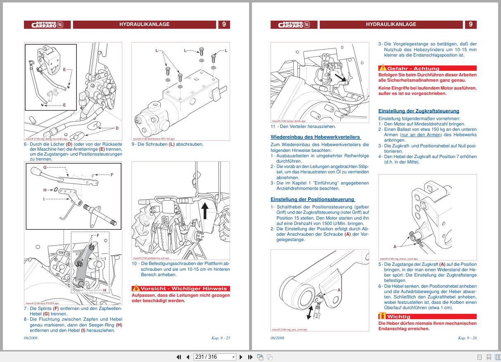Click the platform lifting tractor illustration
501x362 pixels.
180,211
